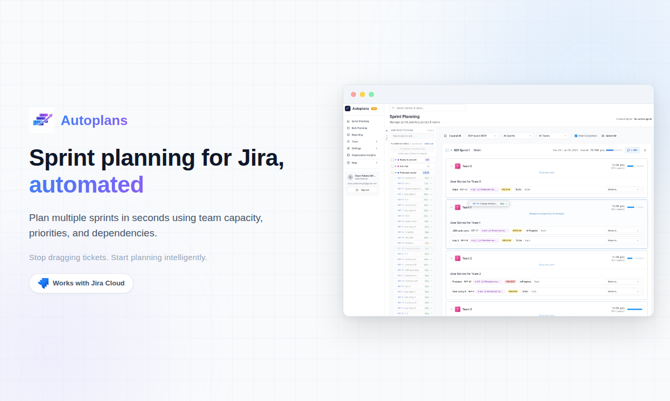
Task: Click the pink Team 3 avatar icon
Action: click(x=457, y=309)
